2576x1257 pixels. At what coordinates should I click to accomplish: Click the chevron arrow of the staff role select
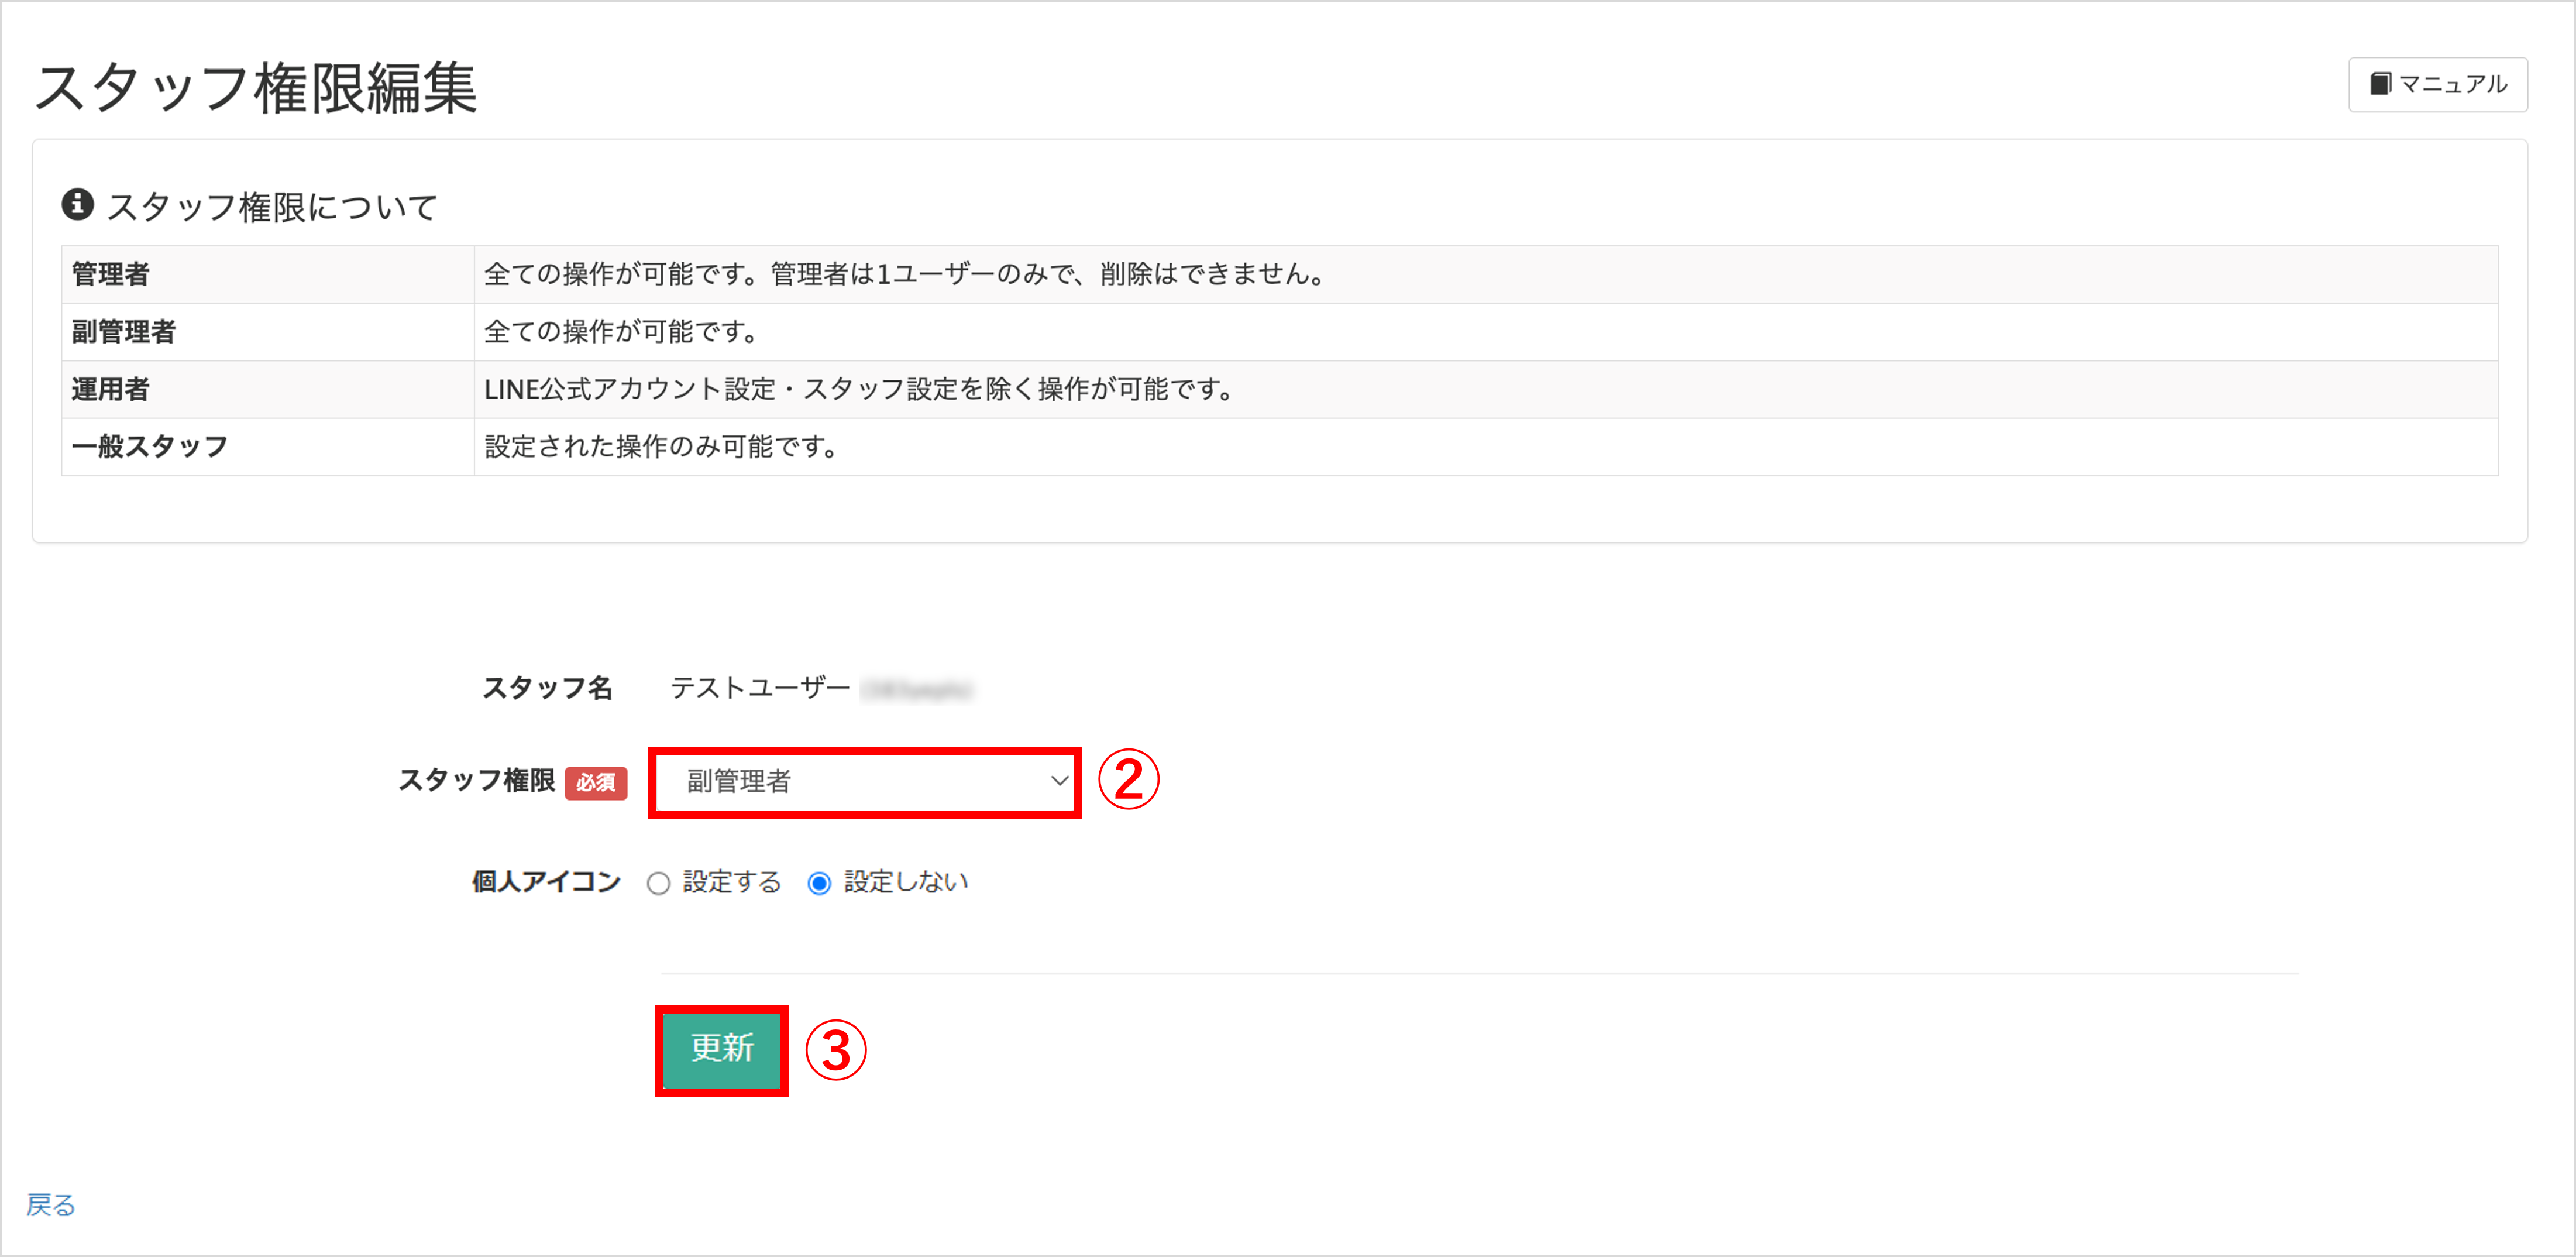(1059, 781)
